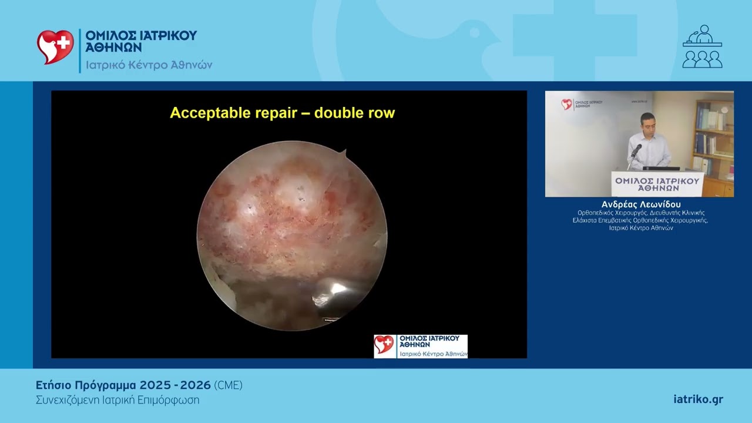Click the lecture audience icon at top right
752x423 pixels.
[x=703, y=46]
